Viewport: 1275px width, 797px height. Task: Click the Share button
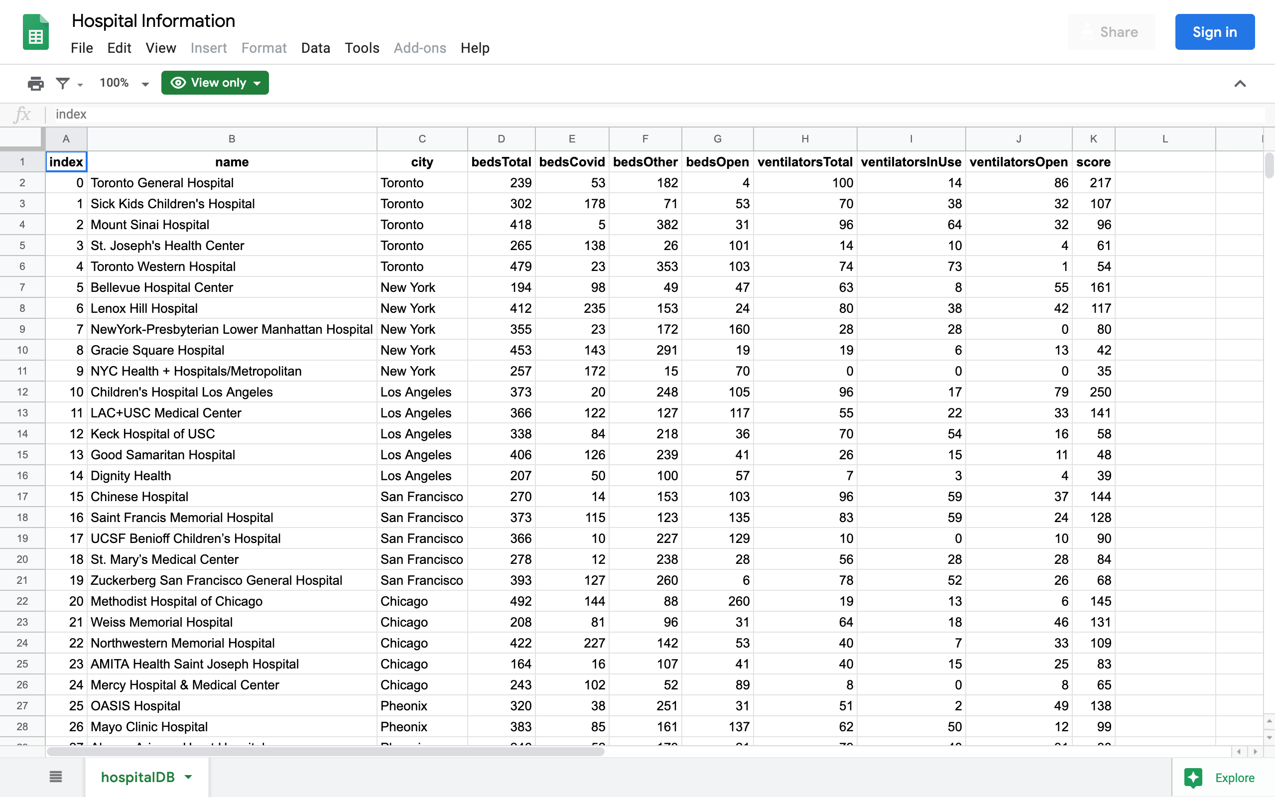tap(1111, 32)
